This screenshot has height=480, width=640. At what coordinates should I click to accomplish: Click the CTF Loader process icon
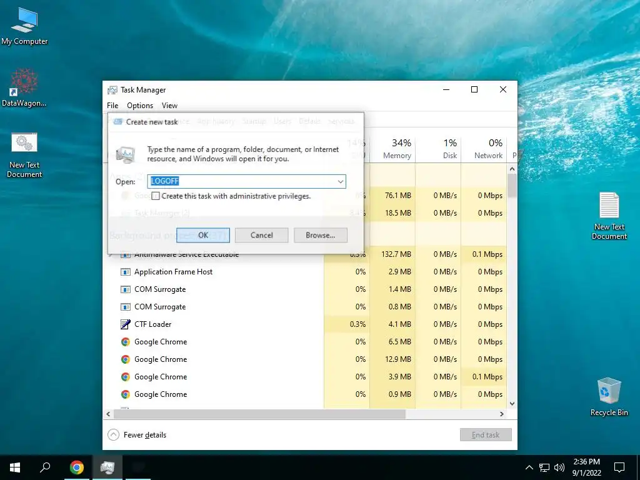coord(125,324)
